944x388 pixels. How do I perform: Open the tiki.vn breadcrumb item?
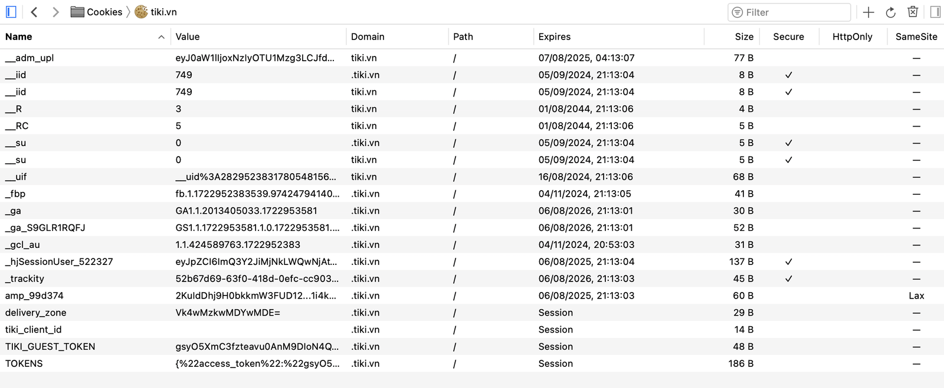coord(163,12)
